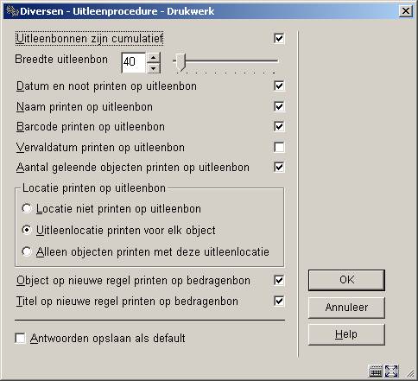Click the Breedte uitleenbon number field
Image resolution: width=418 pixels, height=381 pixels.
(134, 62)
